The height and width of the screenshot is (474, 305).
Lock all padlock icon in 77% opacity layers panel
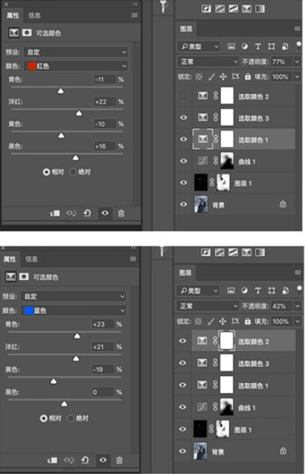(248, 76)
